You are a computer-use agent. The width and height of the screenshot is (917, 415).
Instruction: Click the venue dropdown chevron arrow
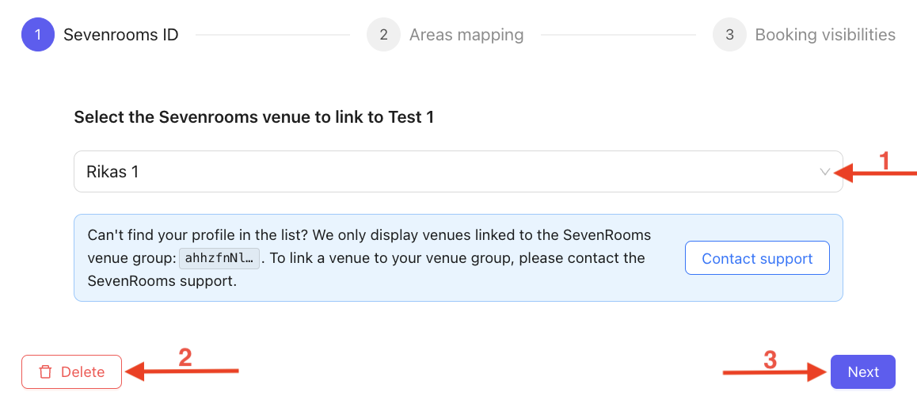pyautogui.click(x=825, y=171)
